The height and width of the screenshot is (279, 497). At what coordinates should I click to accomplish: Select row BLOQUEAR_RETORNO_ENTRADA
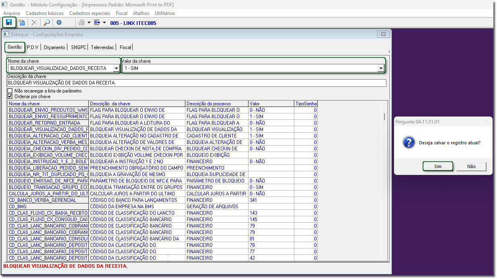(162, 123)
